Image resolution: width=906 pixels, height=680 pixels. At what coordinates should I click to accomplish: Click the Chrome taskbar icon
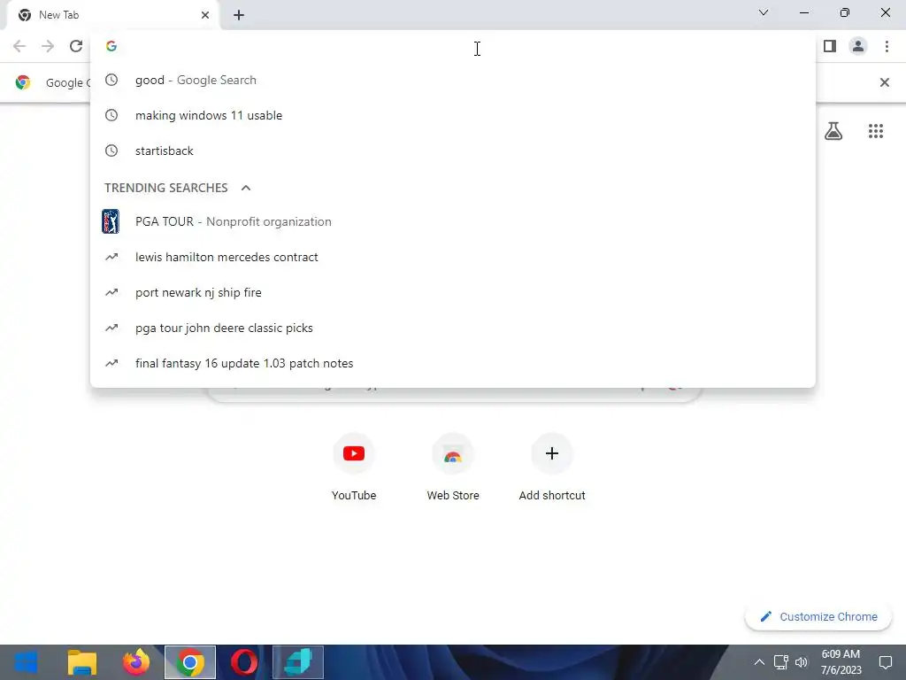190,662
